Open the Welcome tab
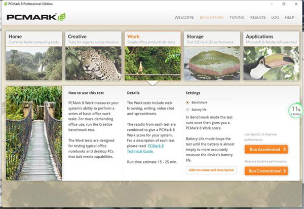304x209 pixels. click(184, 17)
